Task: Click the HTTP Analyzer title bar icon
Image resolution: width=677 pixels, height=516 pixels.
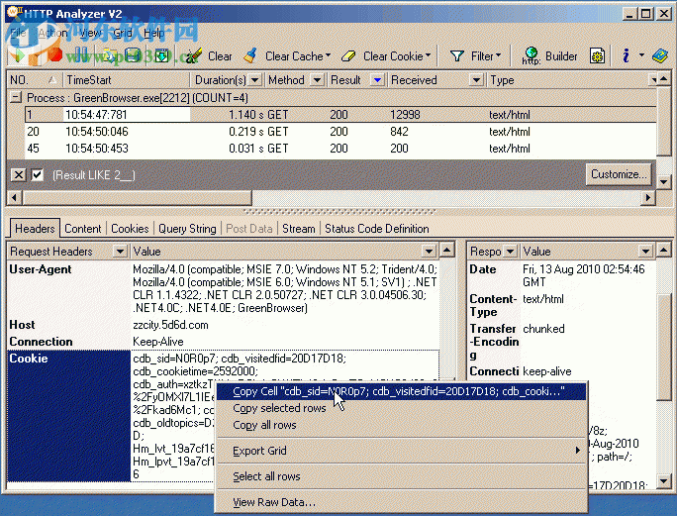Action: click(x=14, y=12)
